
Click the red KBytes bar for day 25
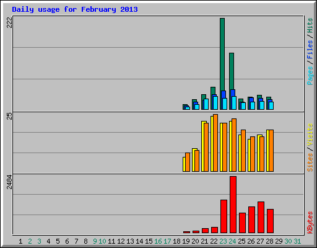pyautogui.click(x=242, y=223)
